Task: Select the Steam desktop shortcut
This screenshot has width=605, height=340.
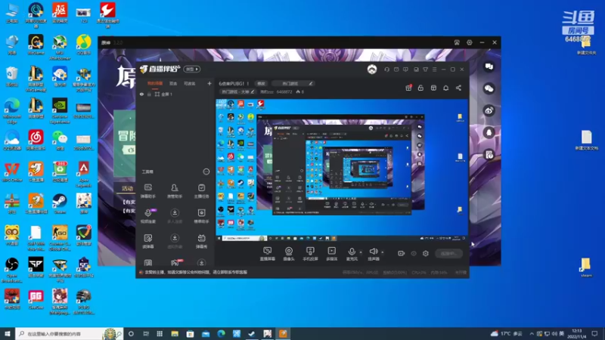Action: (60, 204)
